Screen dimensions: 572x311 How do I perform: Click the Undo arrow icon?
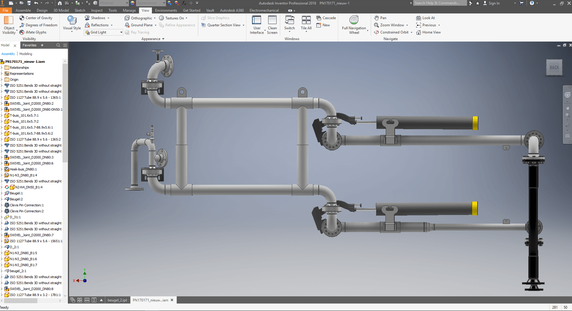[x=36, y=3]
